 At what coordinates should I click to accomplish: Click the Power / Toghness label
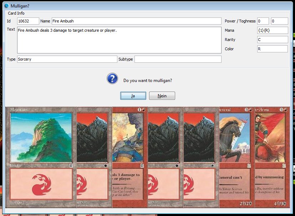[240, 21]
